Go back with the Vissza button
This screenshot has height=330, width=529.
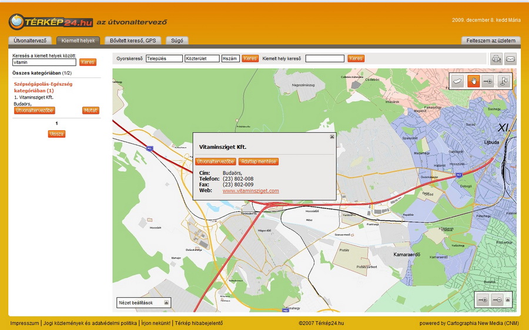[56, 134]
